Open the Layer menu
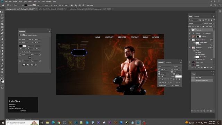 click(x=20, y=1)
